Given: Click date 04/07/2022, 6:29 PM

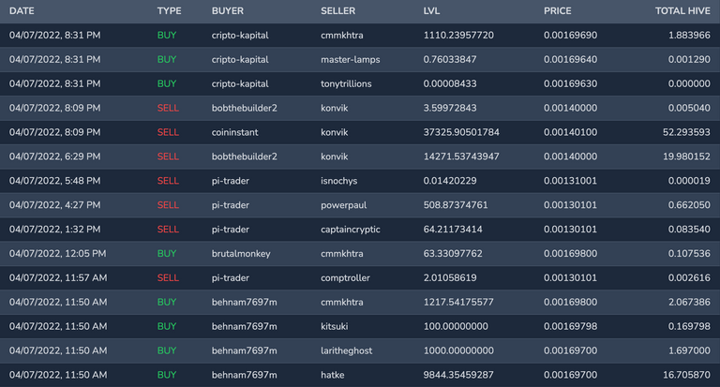Looking at the screenshot, I should [54, 156].
